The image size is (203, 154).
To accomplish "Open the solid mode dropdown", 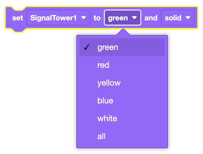I will [178, 18].
